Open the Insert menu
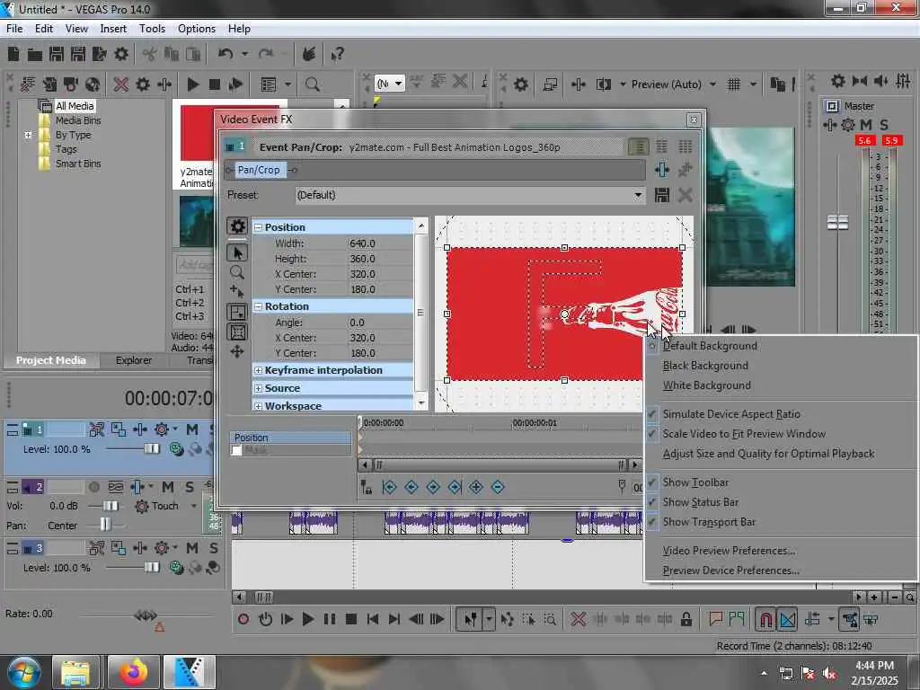The width and height of the screenshot is (920, 690). (x=113, y=29)
